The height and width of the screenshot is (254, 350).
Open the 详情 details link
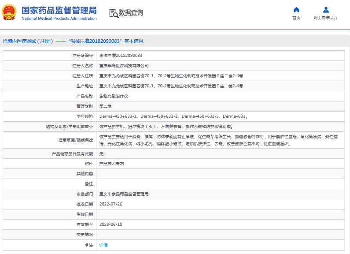[x=103, y=245]
